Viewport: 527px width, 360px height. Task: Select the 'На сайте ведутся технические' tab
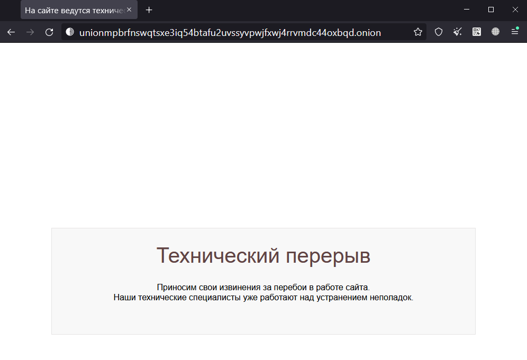point(79,10)
